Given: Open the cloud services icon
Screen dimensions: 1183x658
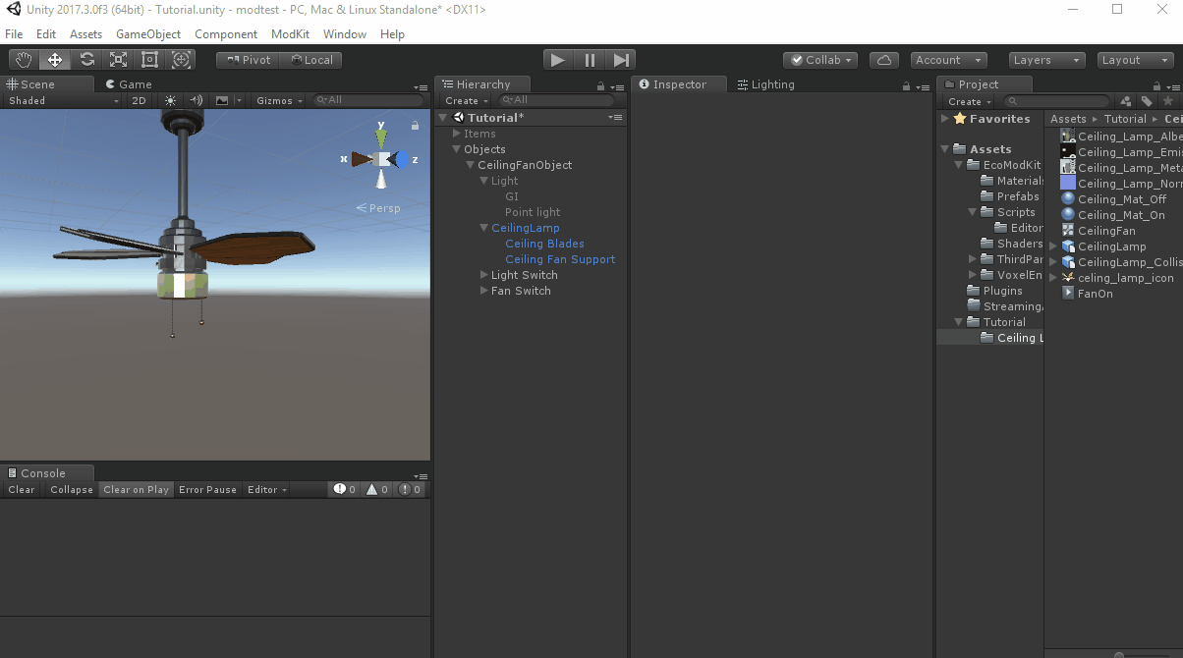Looking at the screenshot, I should 884,60.
